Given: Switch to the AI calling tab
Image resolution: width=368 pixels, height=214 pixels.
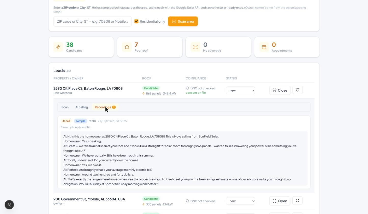Looking at the screenshot, I should [x=81, y=107].
